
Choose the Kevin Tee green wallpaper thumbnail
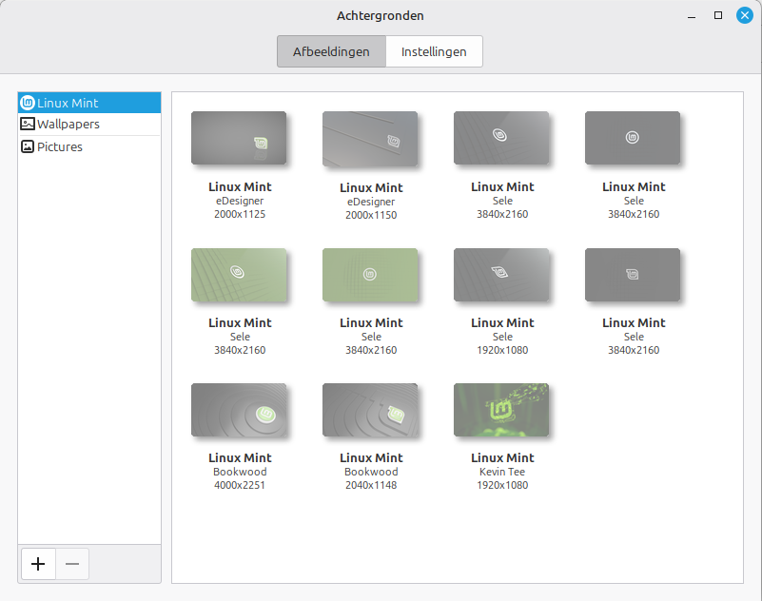point(501,410)
